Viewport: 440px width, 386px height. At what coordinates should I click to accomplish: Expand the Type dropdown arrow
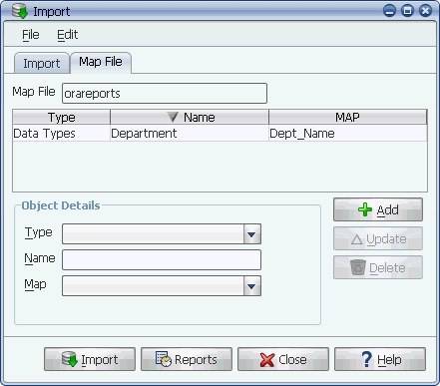pos(251,234)
